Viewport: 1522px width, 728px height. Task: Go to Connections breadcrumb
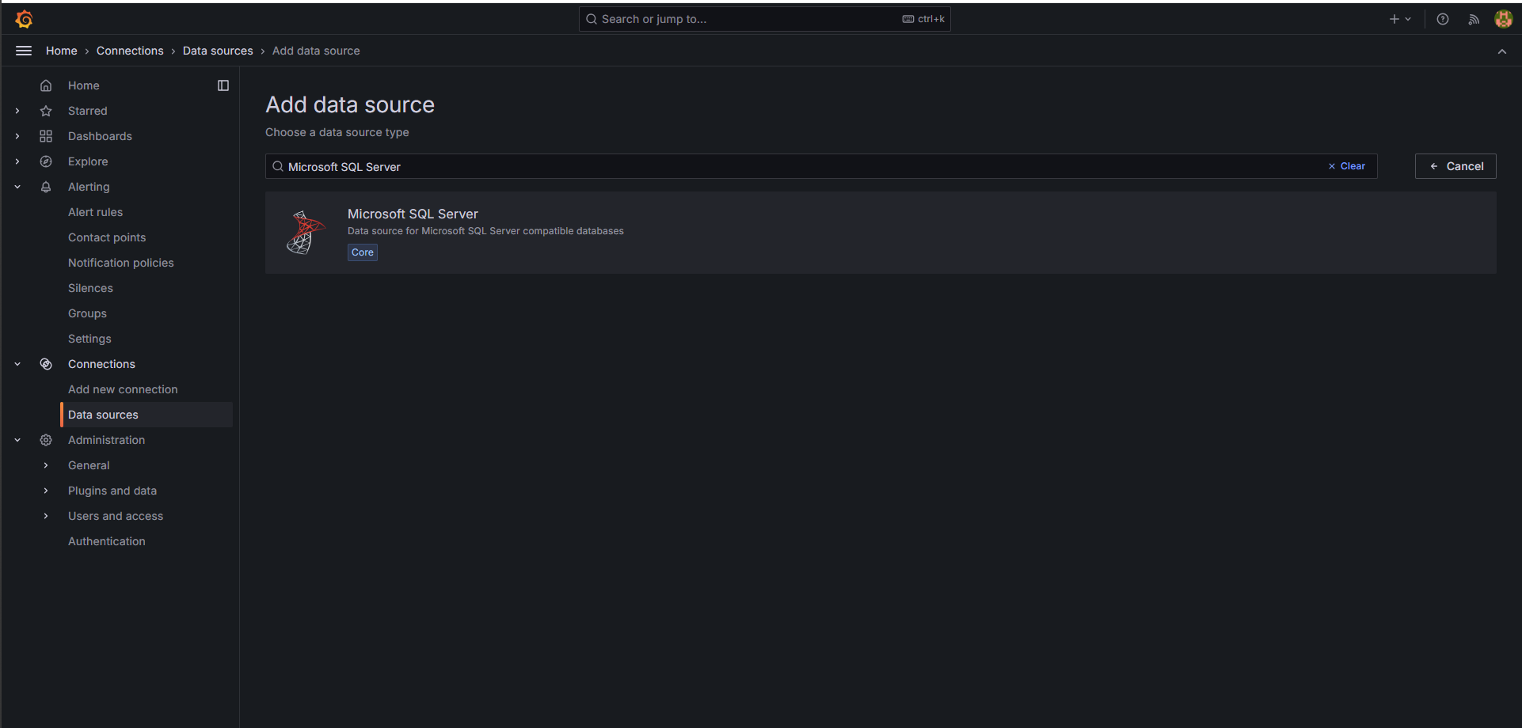(130, 51)
